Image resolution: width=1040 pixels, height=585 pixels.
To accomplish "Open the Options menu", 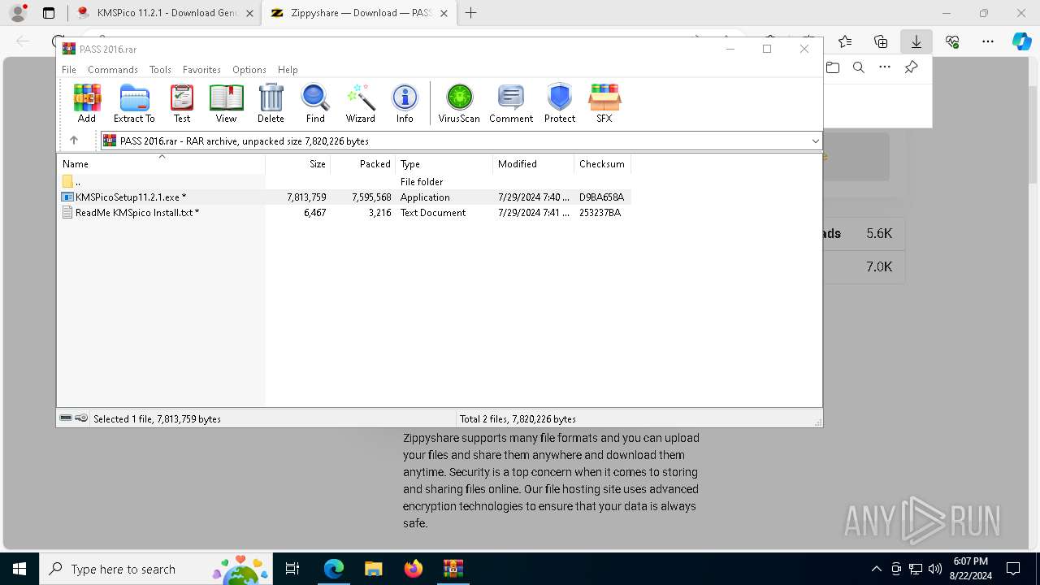I will (x=249, y=70).
